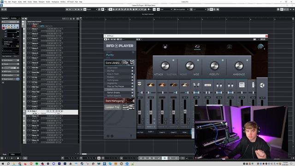This screenshot has width=295, height=166.
Task: Open the Grid snap type dropdown
Action: click(x=166, y=9)
